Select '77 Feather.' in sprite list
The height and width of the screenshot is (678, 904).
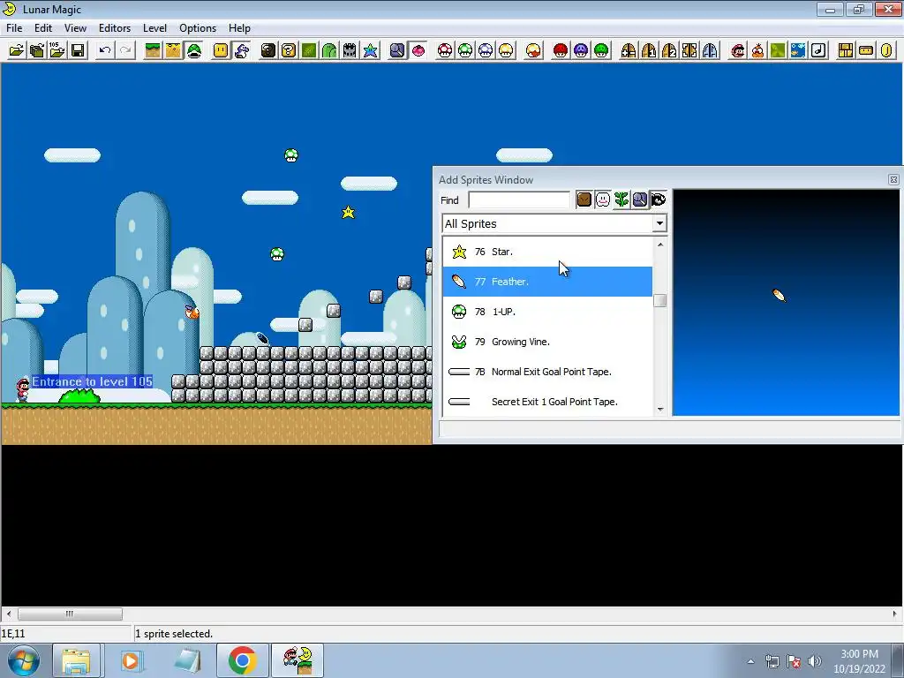[x=547, y=282]
